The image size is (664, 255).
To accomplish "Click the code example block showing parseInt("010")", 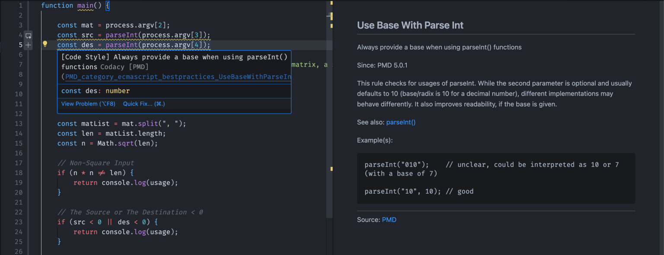I will [x=495, y=177].
